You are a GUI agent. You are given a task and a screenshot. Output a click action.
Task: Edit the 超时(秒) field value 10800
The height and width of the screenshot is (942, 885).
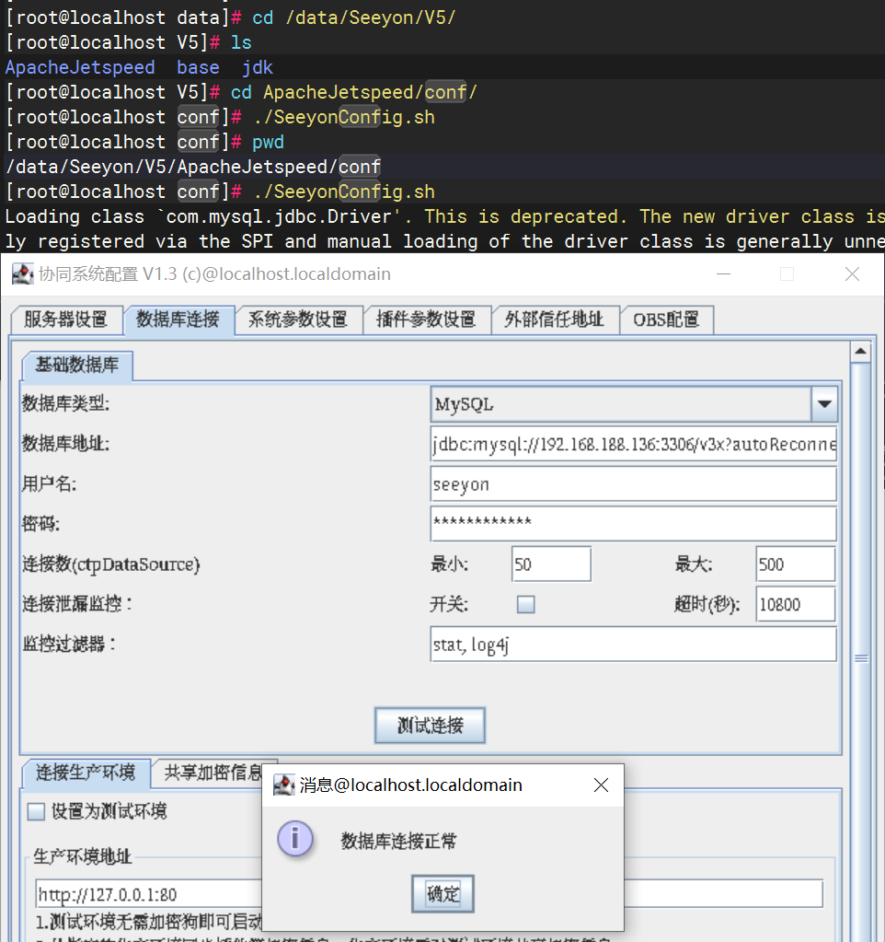coord(796,604)
